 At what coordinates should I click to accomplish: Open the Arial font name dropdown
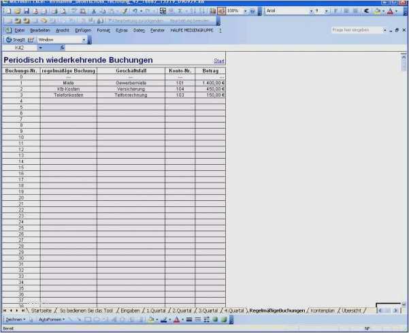(x=311, y=11)
